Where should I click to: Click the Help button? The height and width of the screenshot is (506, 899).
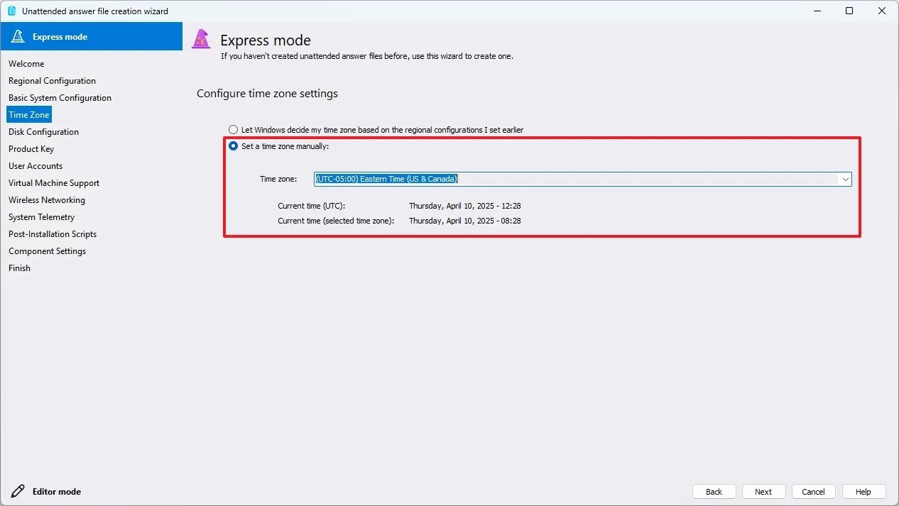click(x=863, y=491)
